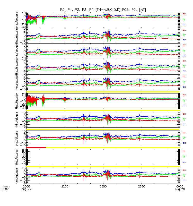
Task: Click bz legend of empty thd_fgl panel
Action: point(184,151)
